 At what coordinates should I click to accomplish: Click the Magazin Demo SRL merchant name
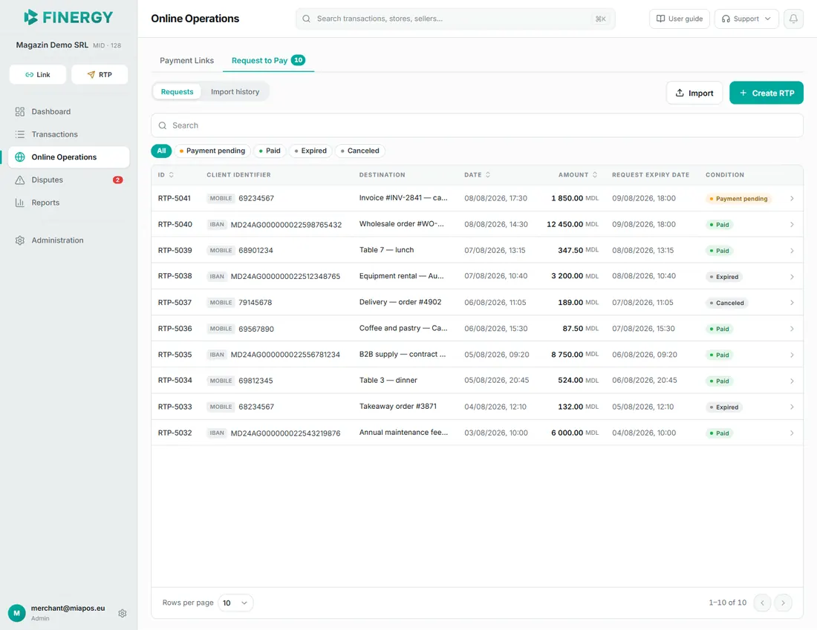pyautogui.click(x=52, y=45)
